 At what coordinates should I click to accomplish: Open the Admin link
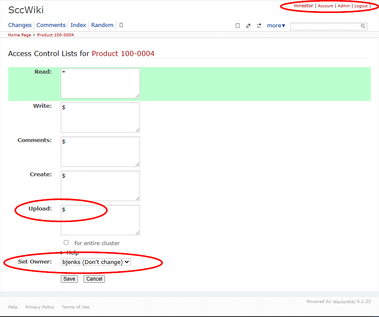343,6
